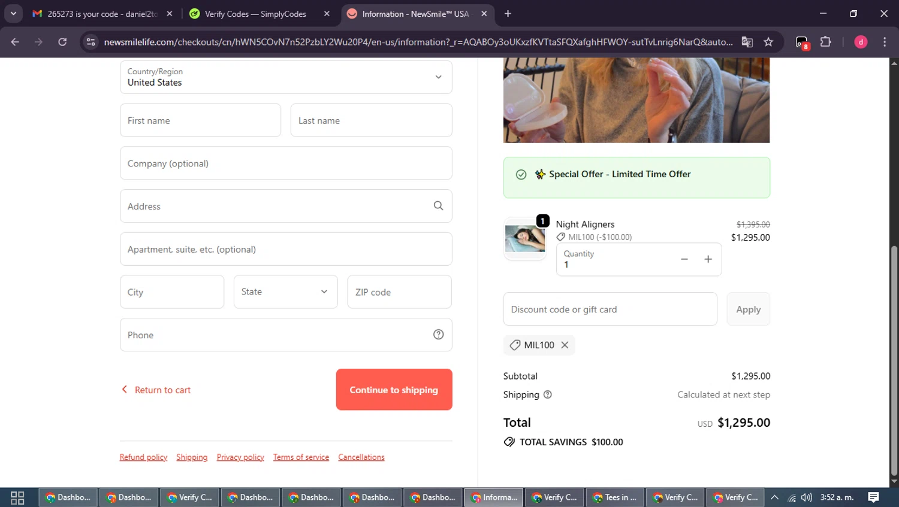Image resolution: width=899 pixels, height=507 pixels.
Task: Close the Verify Codes SimplyCodes tab
Action: coord(327,14)
